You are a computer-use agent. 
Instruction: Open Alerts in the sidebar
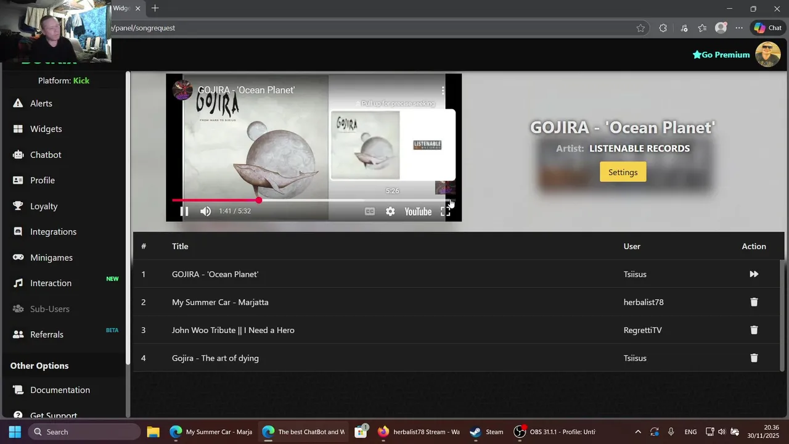point(41,104)
